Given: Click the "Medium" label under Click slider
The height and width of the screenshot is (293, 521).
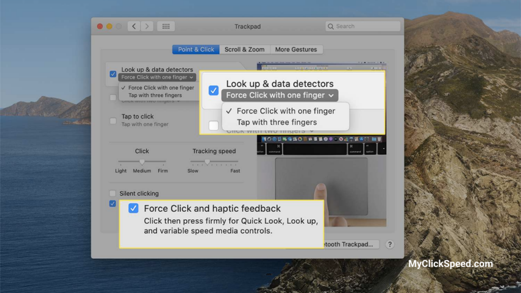Looking at the screenshot, I should click(142, 171).
